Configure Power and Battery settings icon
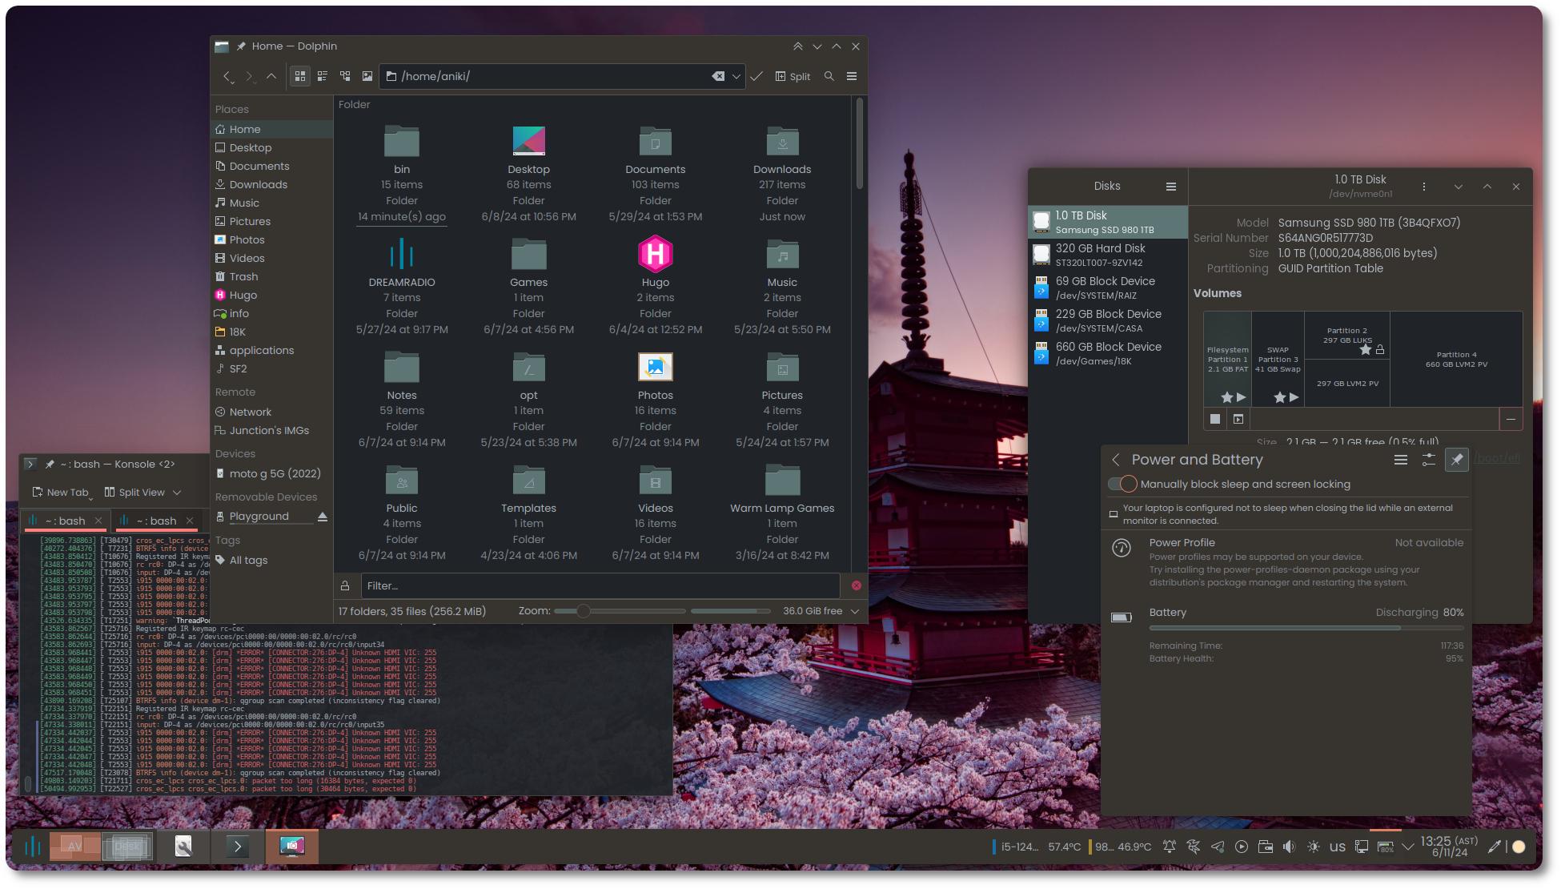 click(1429, 460)
